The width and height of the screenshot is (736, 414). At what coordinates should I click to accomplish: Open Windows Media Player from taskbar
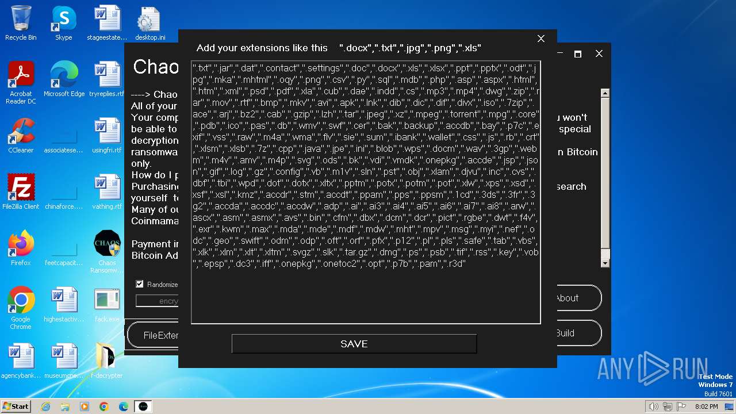85,407
